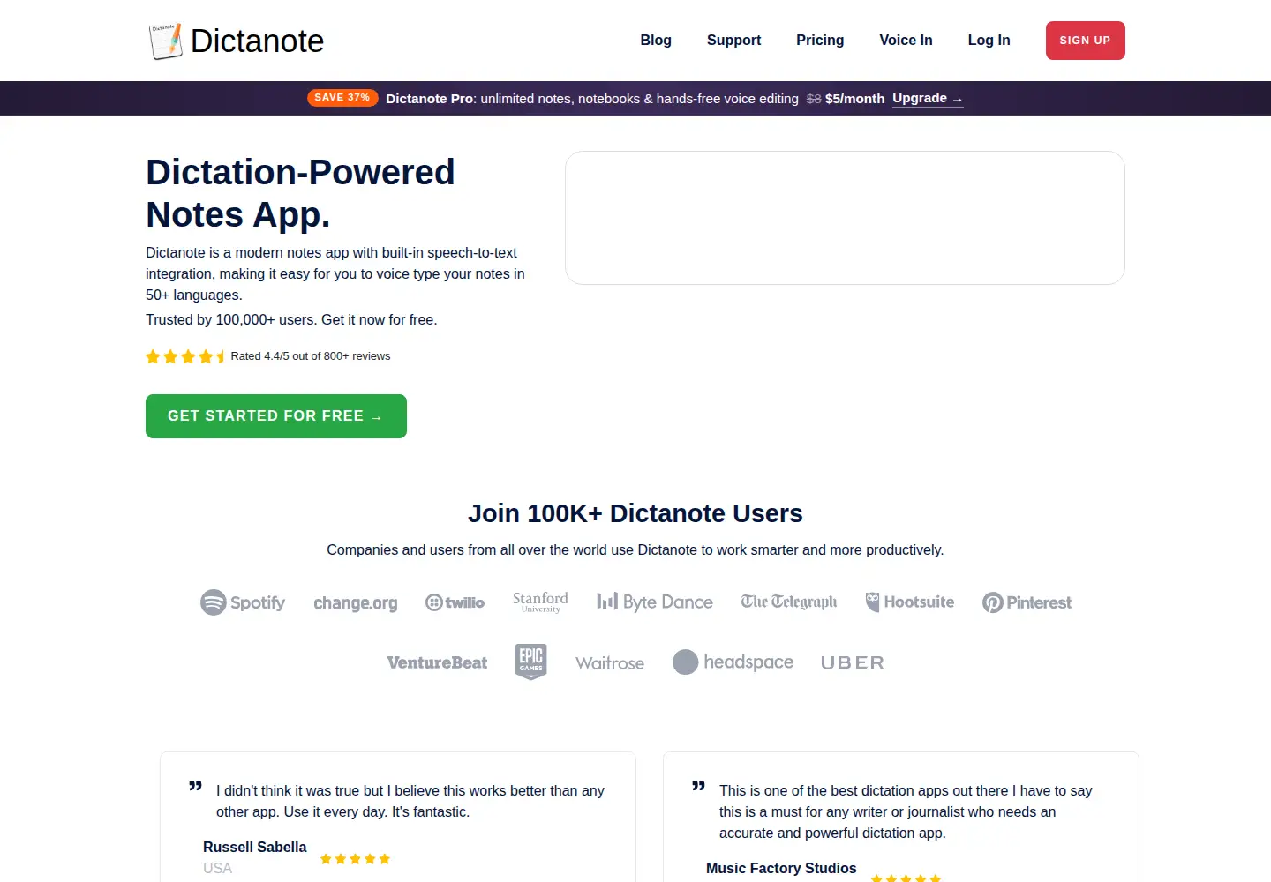Click the Waitrose logo

(610, 663)
